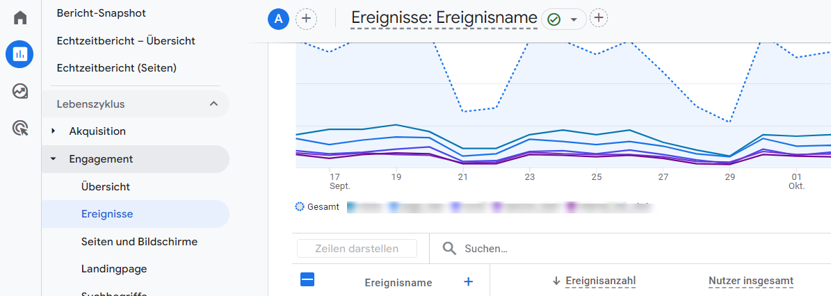Collapse the Lebenszyklus section
Screen dimensions: 831x296
click(213, 104)
